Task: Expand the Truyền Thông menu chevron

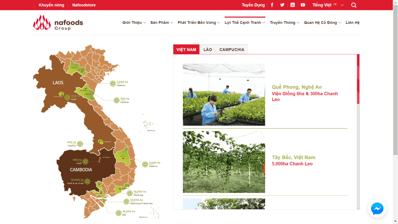Action: [298, 23]
